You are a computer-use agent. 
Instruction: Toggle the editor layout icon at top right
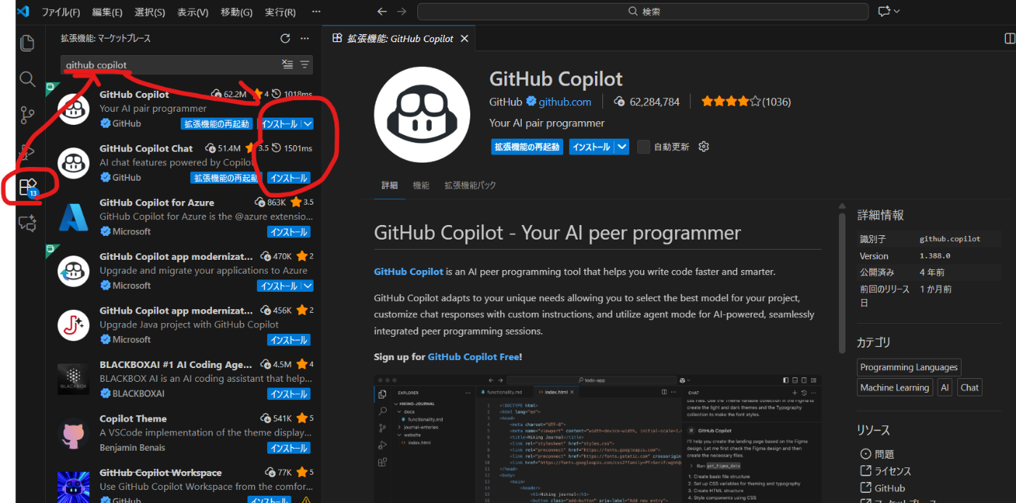click(1009, 38)
